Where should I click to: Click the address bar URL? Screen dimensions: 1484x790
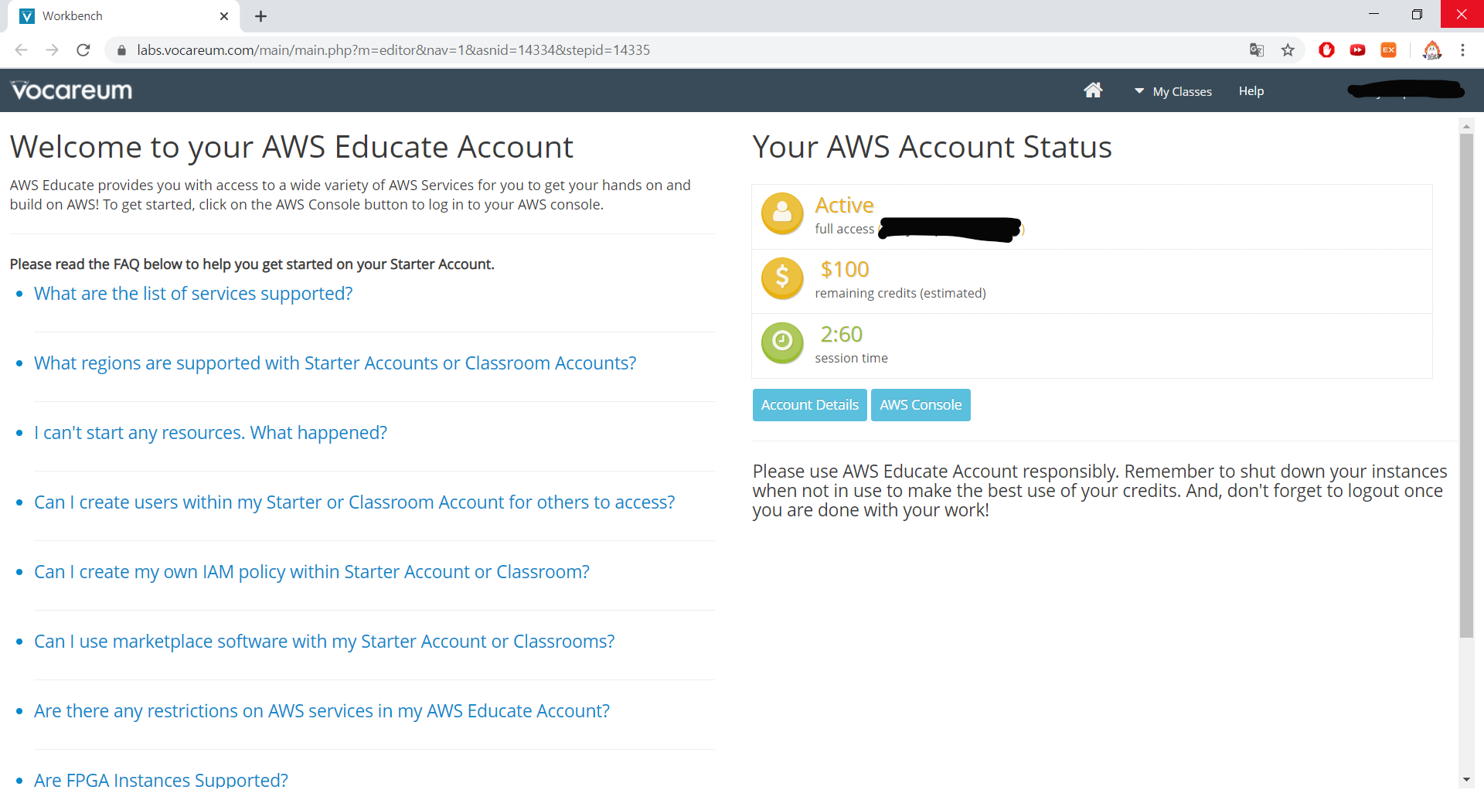click(393, 50)
